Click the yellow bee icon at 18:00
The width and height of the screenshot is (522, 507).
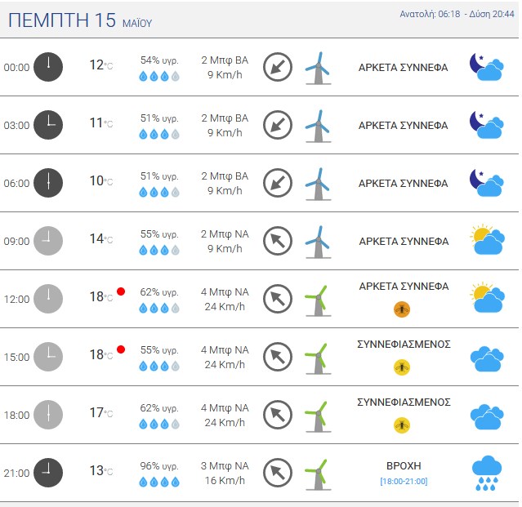pyautogui.click(x=402, y=425)
